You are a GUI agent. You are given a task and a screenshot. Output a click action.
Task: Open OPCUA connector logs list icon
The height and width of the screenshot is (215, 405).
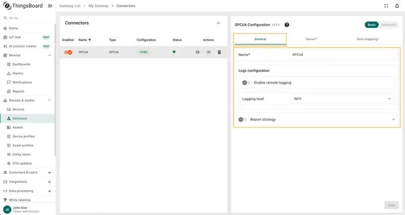point(209,52)
